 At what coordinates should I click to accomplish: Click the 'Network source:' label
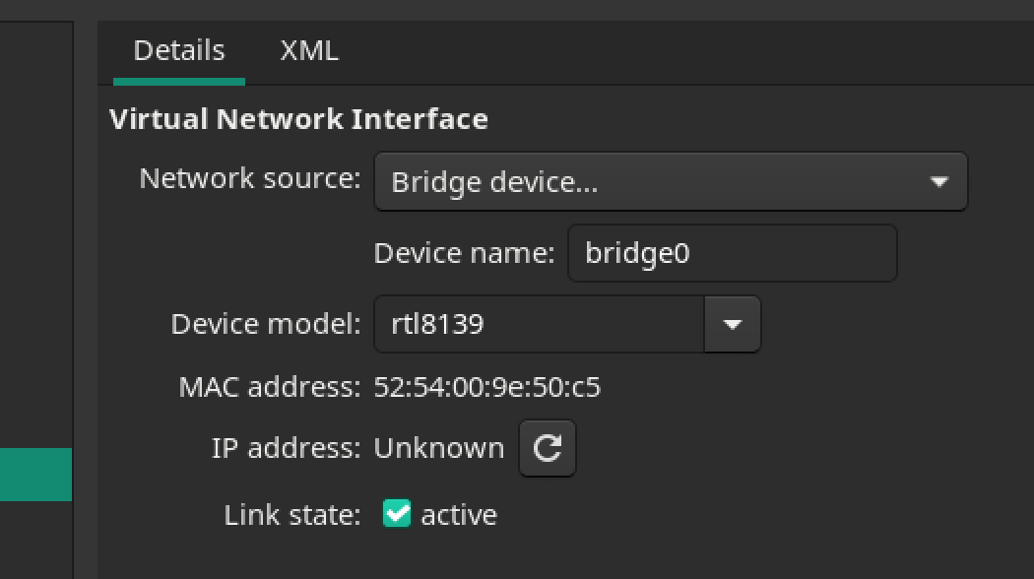click(x=250, y=179)
